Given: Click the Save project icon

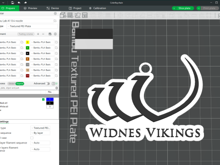Looking at the screenshot, I should [x=12, y=3].
